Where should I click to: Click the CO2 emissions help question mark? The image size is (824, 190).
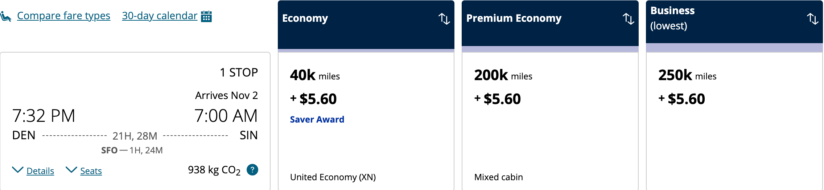click(252, 170)
